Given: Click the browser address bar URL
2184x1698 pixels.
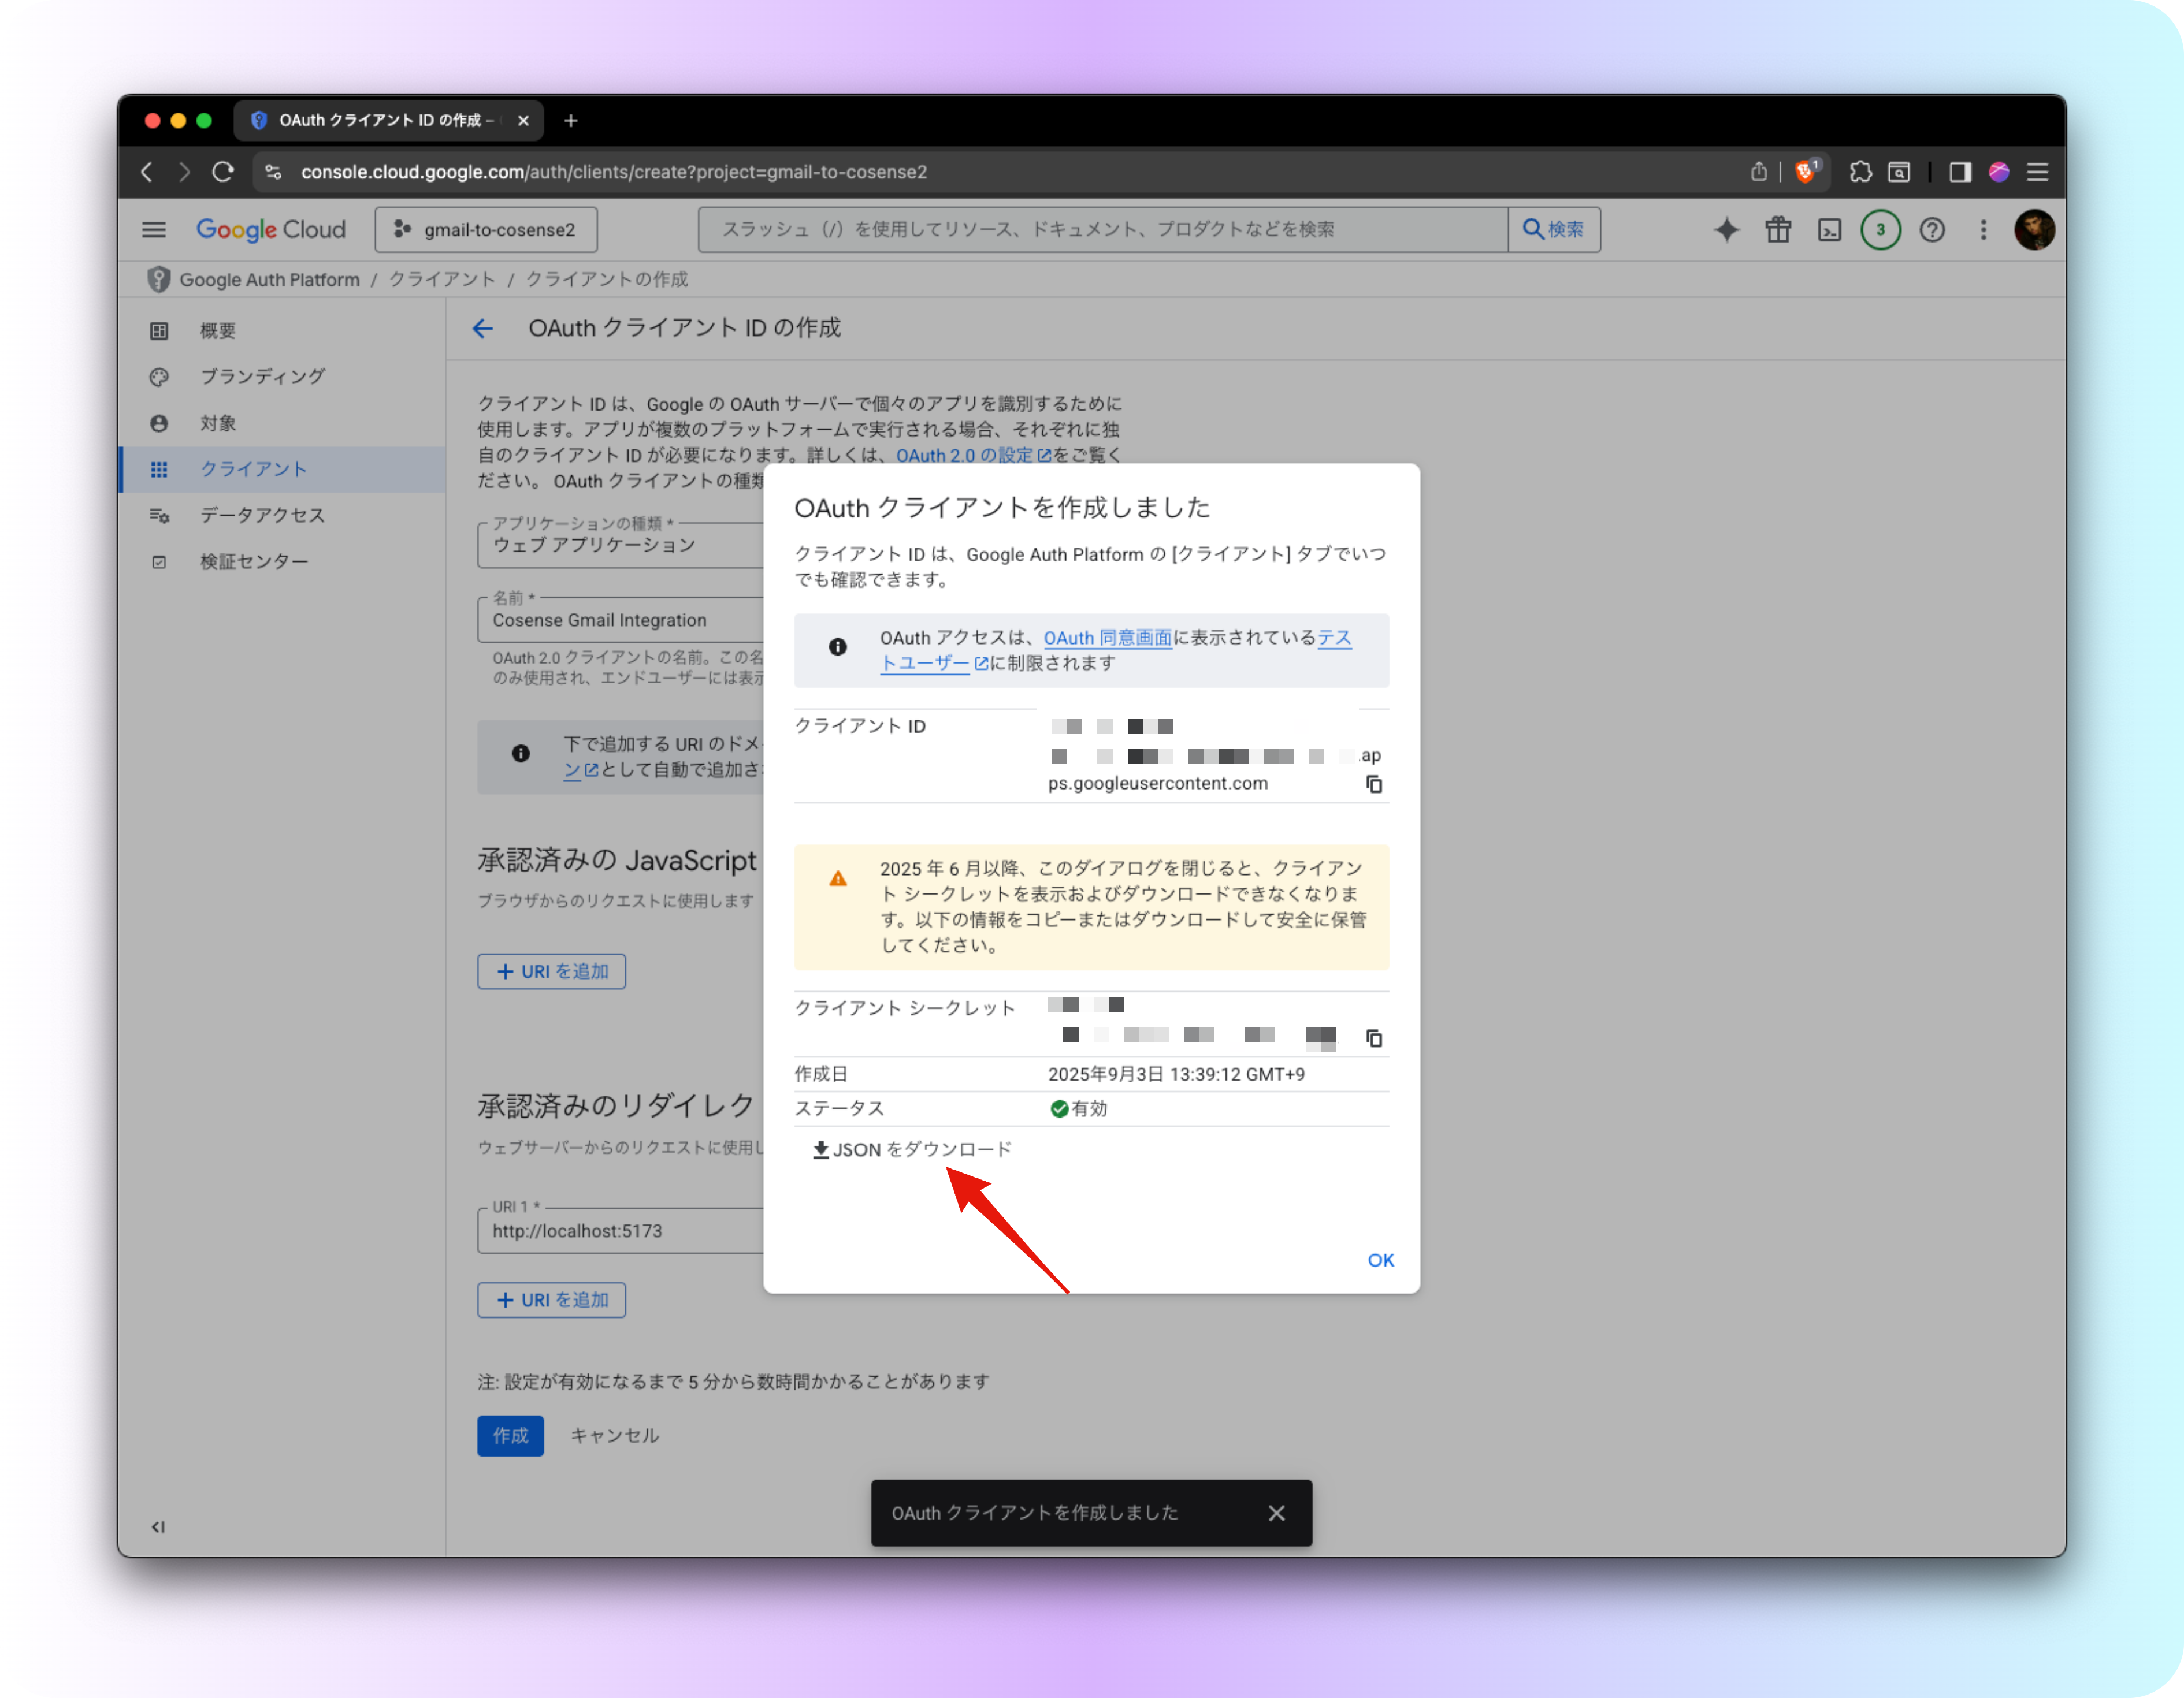Looking at the screenshot, I should coord(614,172).
